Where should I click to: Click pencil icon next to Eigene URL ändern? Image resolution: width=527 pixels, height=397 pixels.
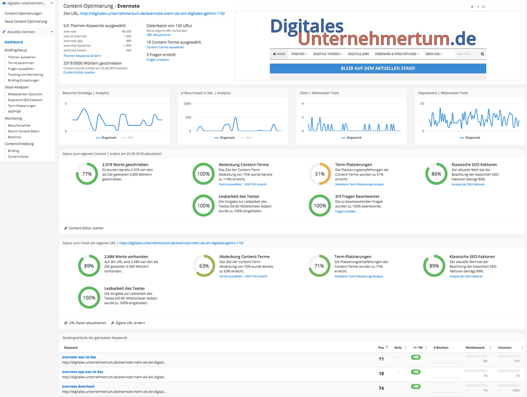pyautogui.click(x=112, y=323)
